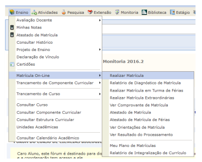Open Consultar Calendário Acadêmico
The width and height of the screenshot is (202, 162).
click(x=55, y=138)
